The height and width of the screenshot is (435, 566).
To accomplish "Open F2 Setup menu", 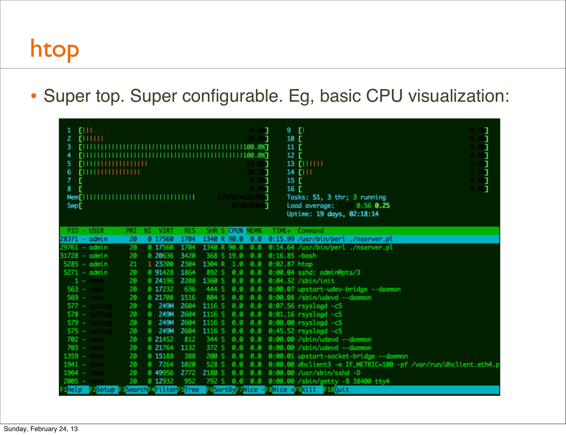I will (x=106, y=390).
